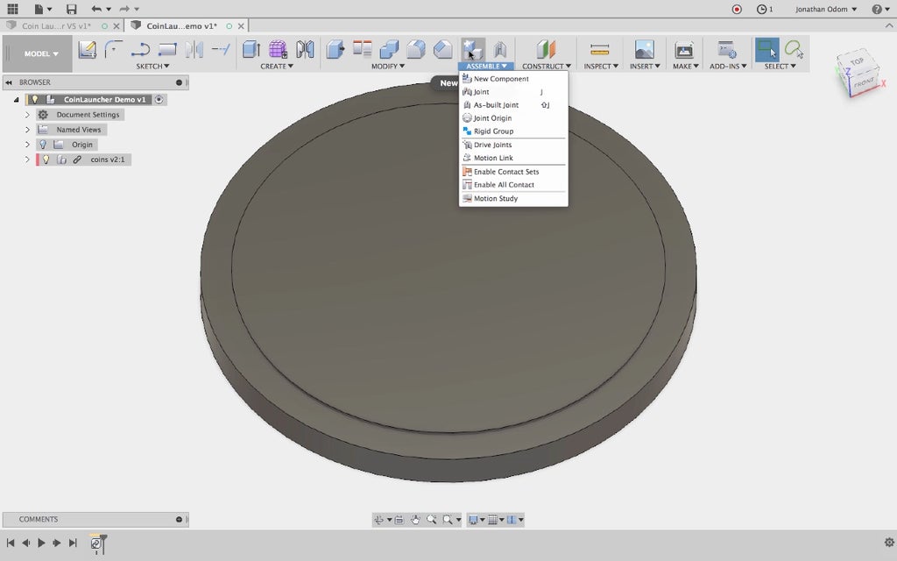Image resolution: width=897 pixels, height=561 pixels.
Task: Click the TOP face of view cube
Action: point(857,62)
